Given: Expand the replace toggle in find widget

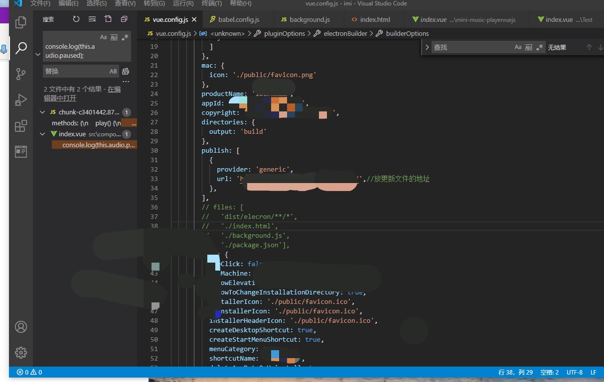Looking at the screenshot, I should coord(427,47).
